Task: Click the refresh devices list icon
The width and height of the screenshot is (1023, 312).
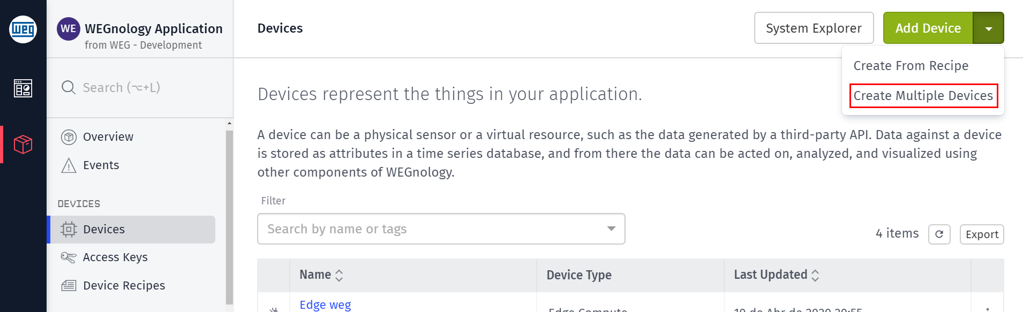Action: (939, 234)
